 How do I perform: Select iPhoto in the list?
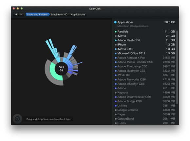coord(145,45)
